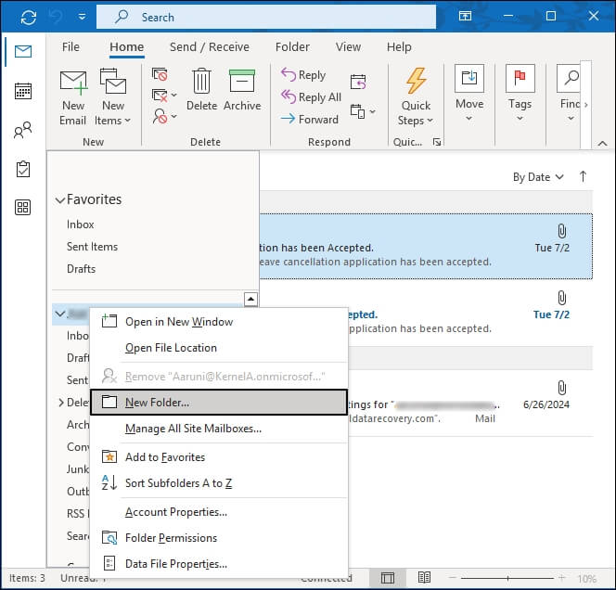Choose Open File Location

pyautogui.click(x=219, y=348)
